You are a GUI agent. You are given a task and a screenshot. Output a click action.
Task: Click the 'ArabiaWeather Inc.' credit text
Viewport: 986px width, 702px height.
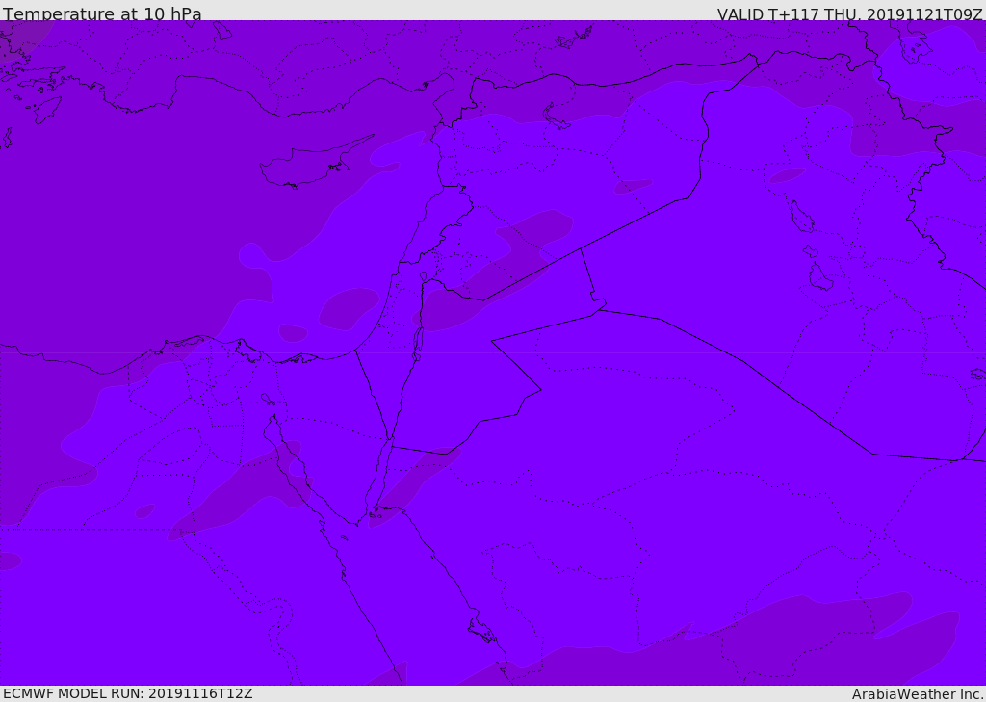918,694
